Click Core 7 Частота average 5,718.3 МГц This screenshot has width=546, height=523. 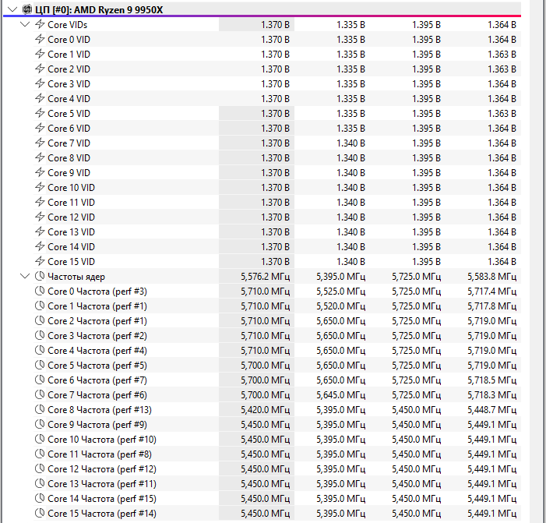[x=491, y=395]
